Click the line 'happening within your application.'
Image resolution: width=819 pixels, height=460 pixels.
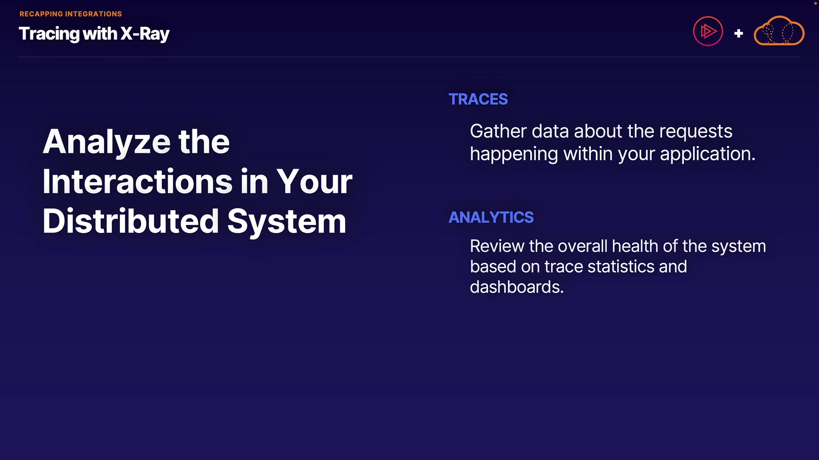point(613,154)
